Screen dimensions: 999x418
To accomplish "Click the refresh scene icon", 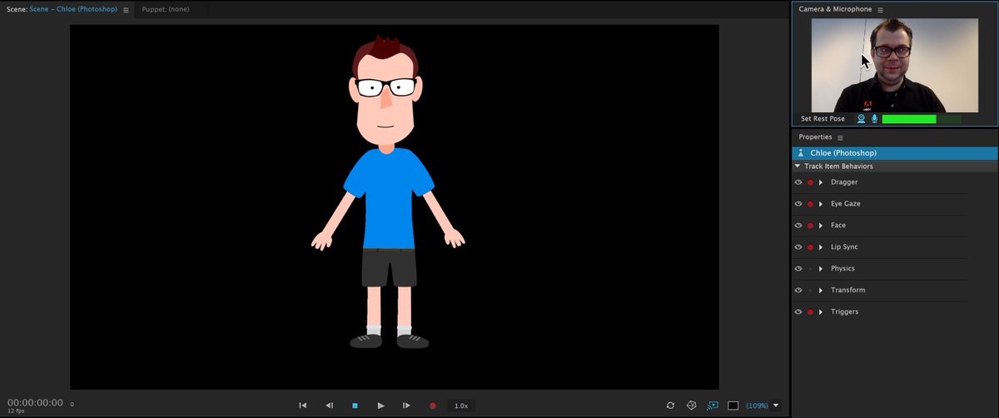I will tap(670, 406).
